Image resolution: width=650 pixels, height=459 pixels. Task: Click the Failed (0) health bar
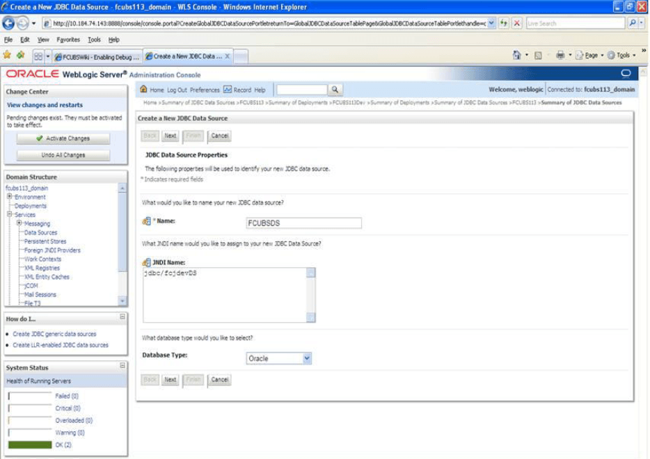click(30, 396)
